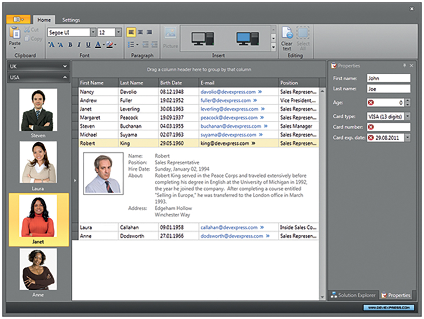Click the davolio@devexpress.com email link

(228, 92)
